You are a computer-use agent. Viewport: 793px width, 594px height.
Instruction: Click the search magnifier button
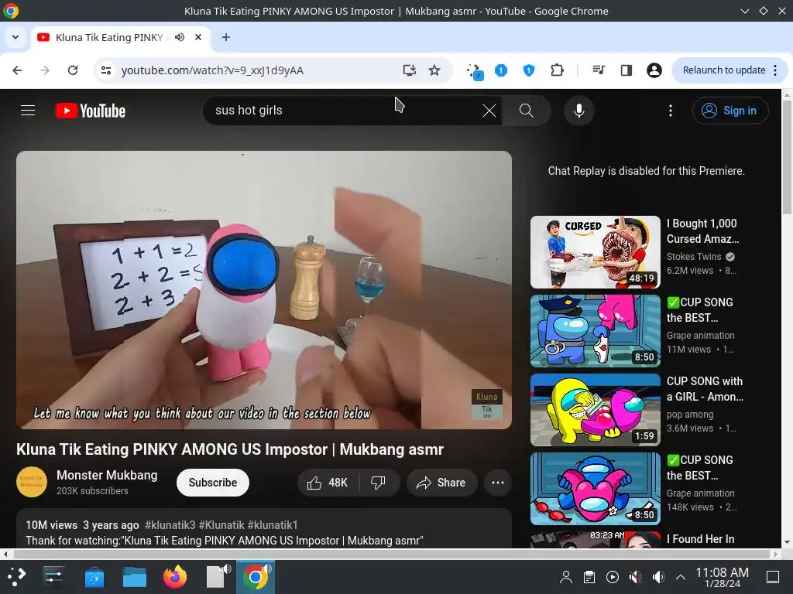tap(527, 110)
